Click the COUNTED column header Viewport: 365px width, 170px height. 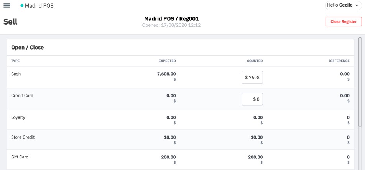tap(255, 61)
